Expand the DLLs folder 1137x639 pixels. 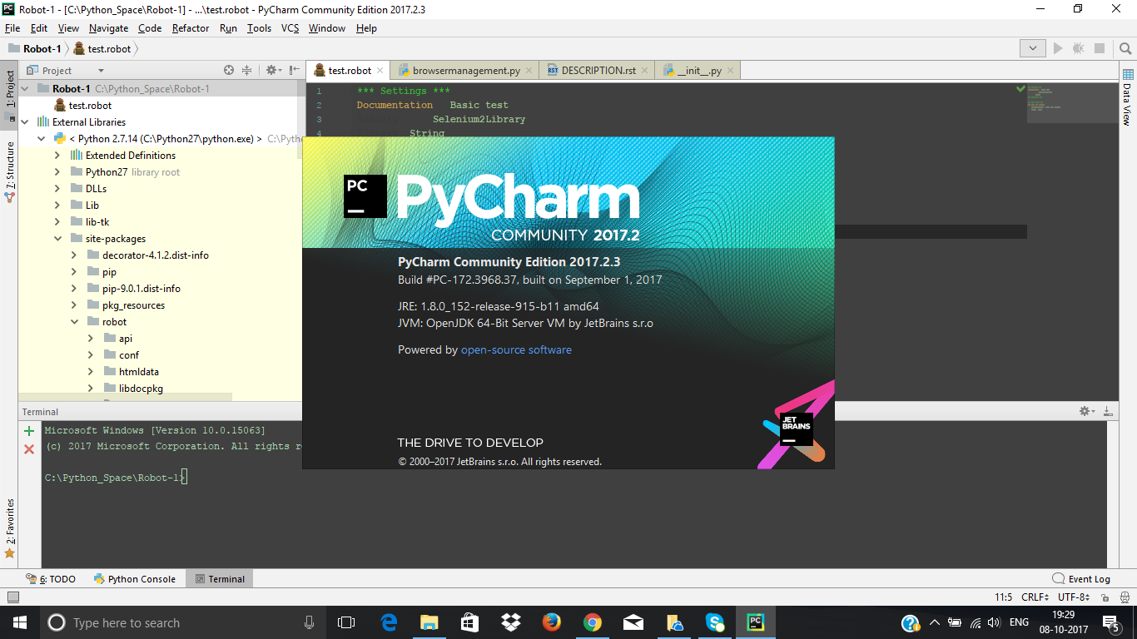[57, 188]
